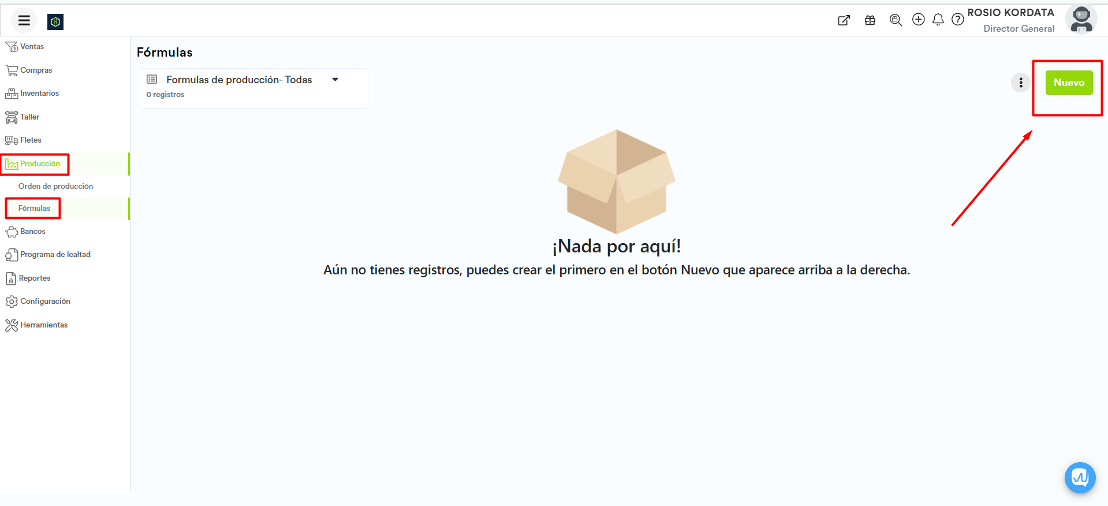Select Fórmulas in the sidebar

34,209
